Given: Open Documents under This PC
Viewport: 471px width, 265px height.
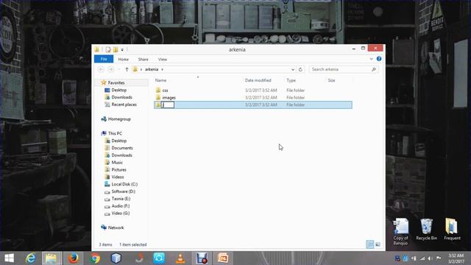Looking at the screenshot, I should 122,148.
